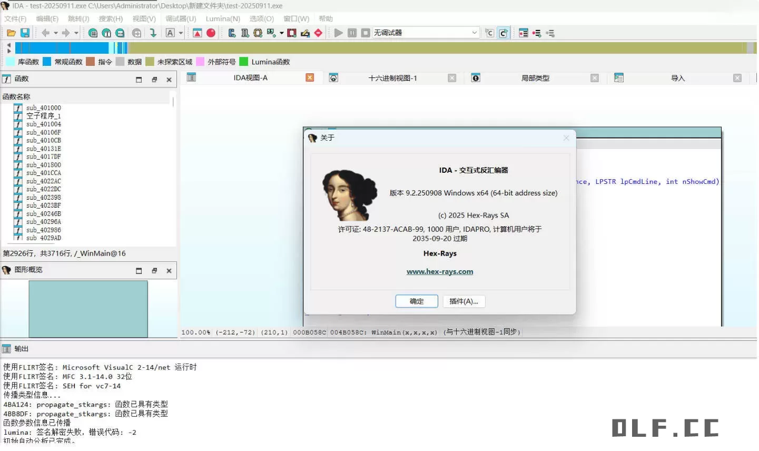Viewport: 759px width, 451px height.
Task: Open the dropdown next to the A icon
Action: coord(181,33)
